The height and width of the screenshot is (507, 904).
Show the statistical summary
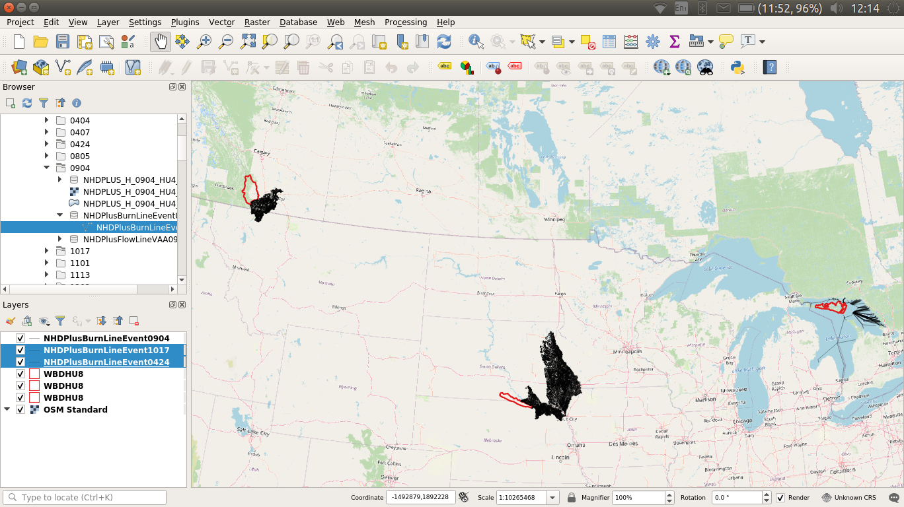(675, 42)
